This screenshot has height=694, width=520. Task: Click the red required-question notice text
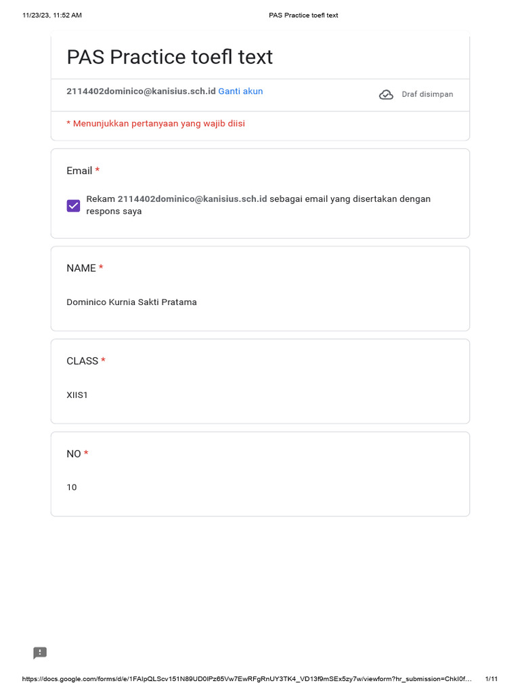click(x=156, y=123)
